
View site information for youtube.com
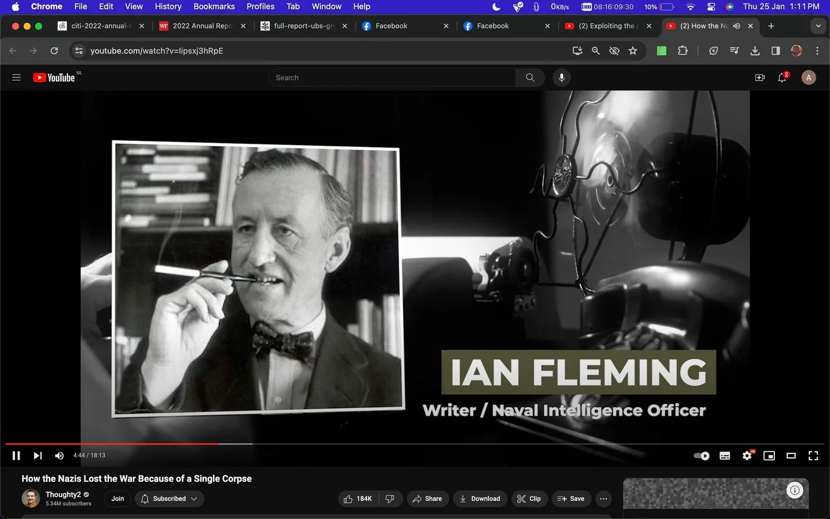[79, 50]
